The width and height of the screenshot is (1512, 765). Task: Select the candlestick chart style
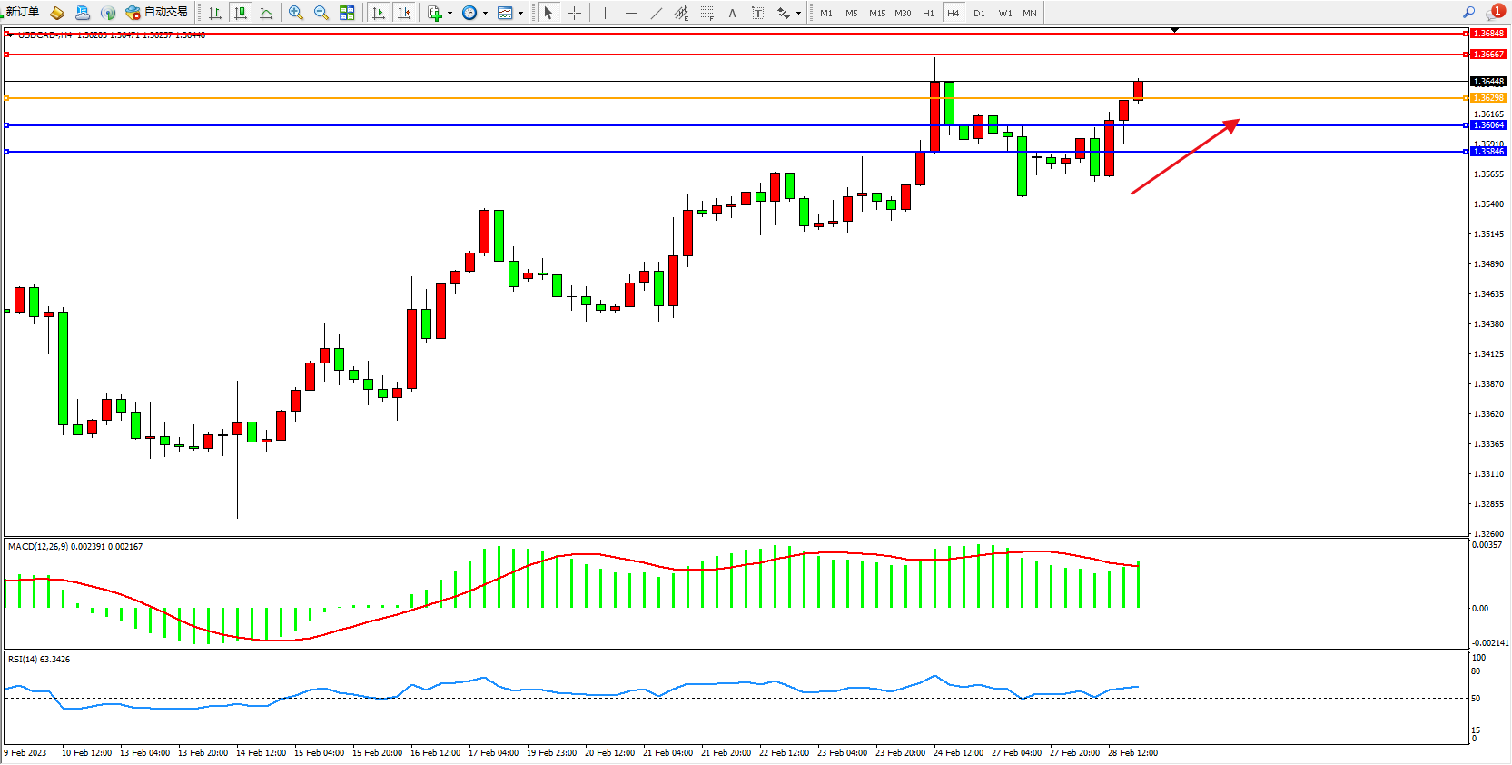tap(241, 13)
